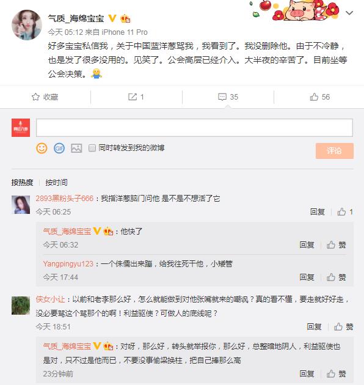Enable 同时转发到我的微博 checkbox
The height and width of the screenshot is (385, 364).
[x=92, y=148]
